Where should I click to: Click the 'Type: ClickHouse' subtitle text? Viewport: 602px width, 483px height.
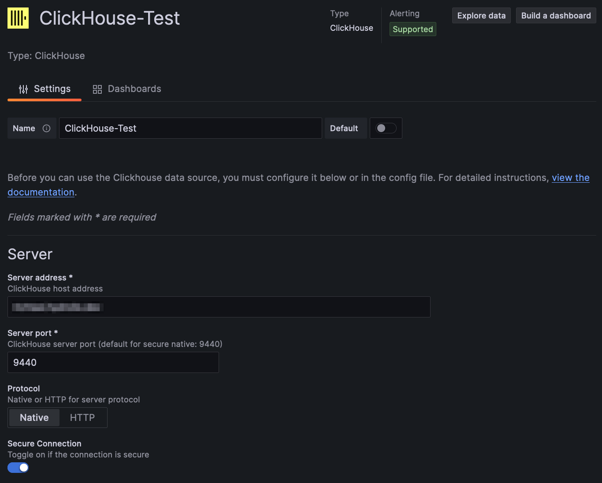coord(46,56)
